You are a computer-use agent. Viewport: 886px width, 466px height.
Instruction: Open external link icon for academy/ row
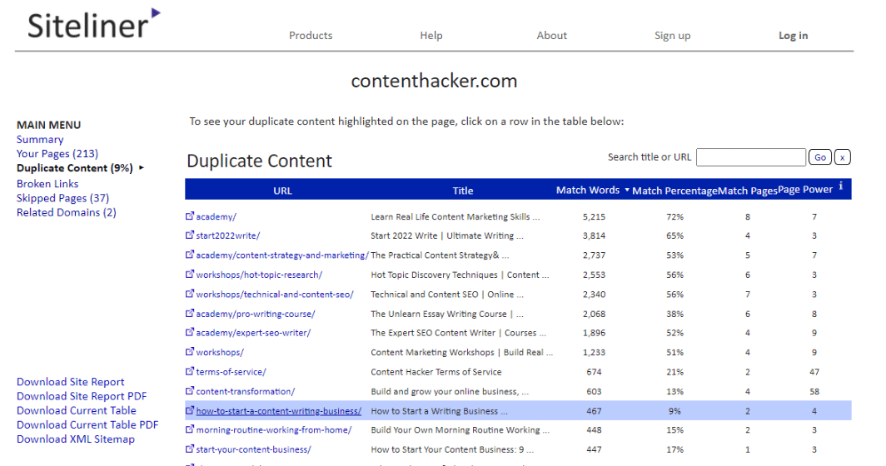pos(190,216)
